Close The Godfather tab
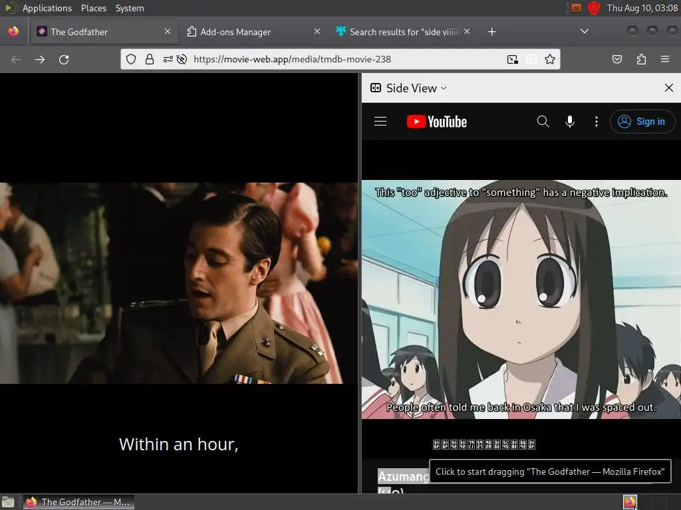The height and width of the screenshot is (510, 681). [x=168, y=32]
